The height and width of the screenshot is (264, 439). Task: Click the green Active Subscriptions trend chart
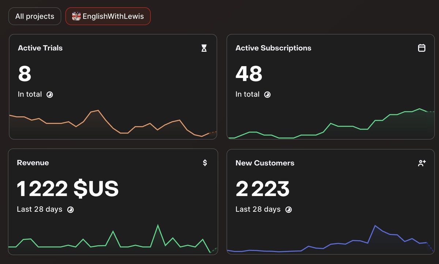pos(331,124)
